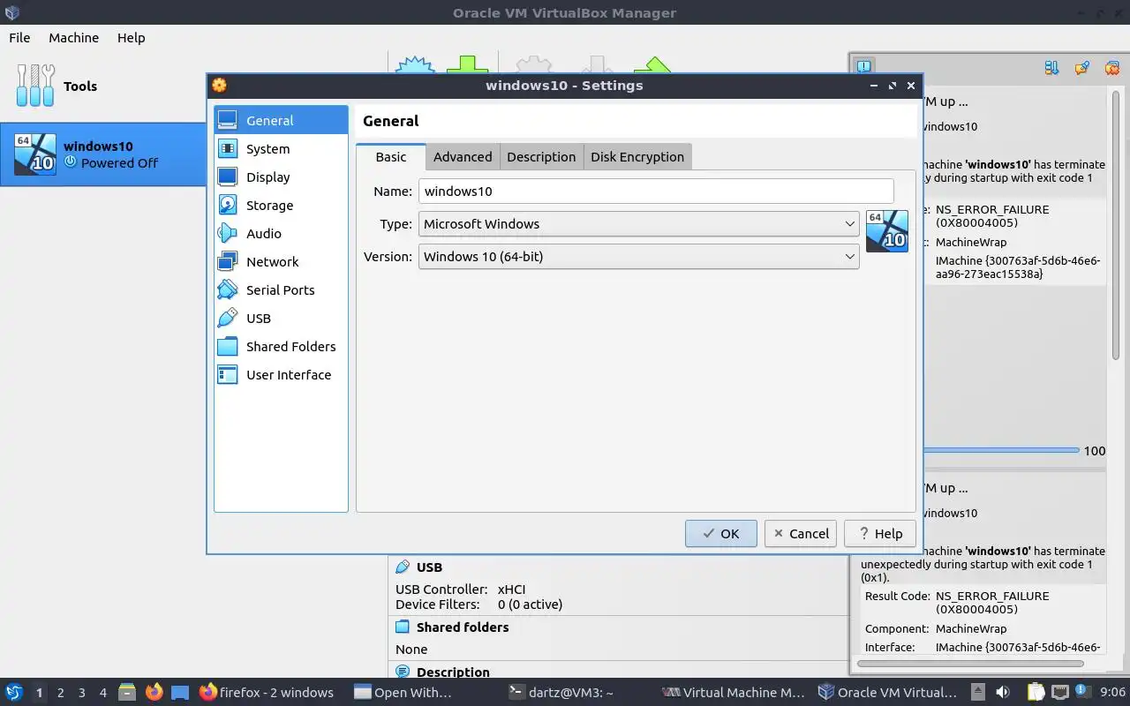Launch Firefox from the taskbar quick launcher
Screen dimensions: 1130x706
[x=154, y=693]
